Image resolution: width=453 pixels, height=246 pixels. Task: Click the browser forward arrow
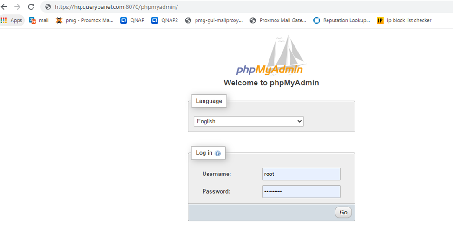coord(18,7)
